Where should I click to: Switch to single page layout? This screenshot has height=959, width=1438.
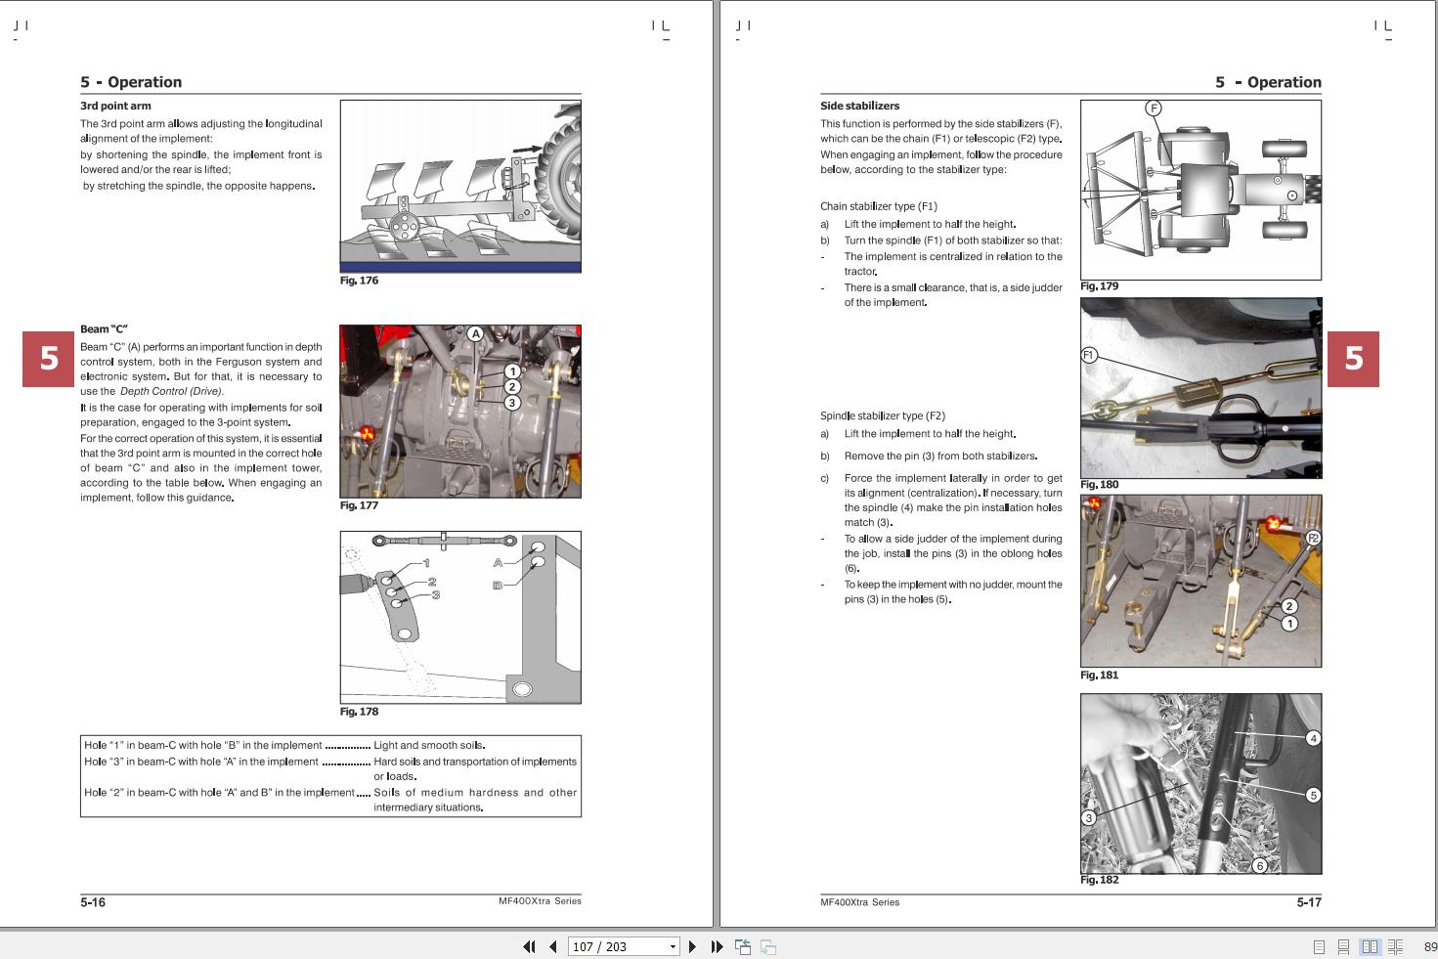tap(1319, 946)
